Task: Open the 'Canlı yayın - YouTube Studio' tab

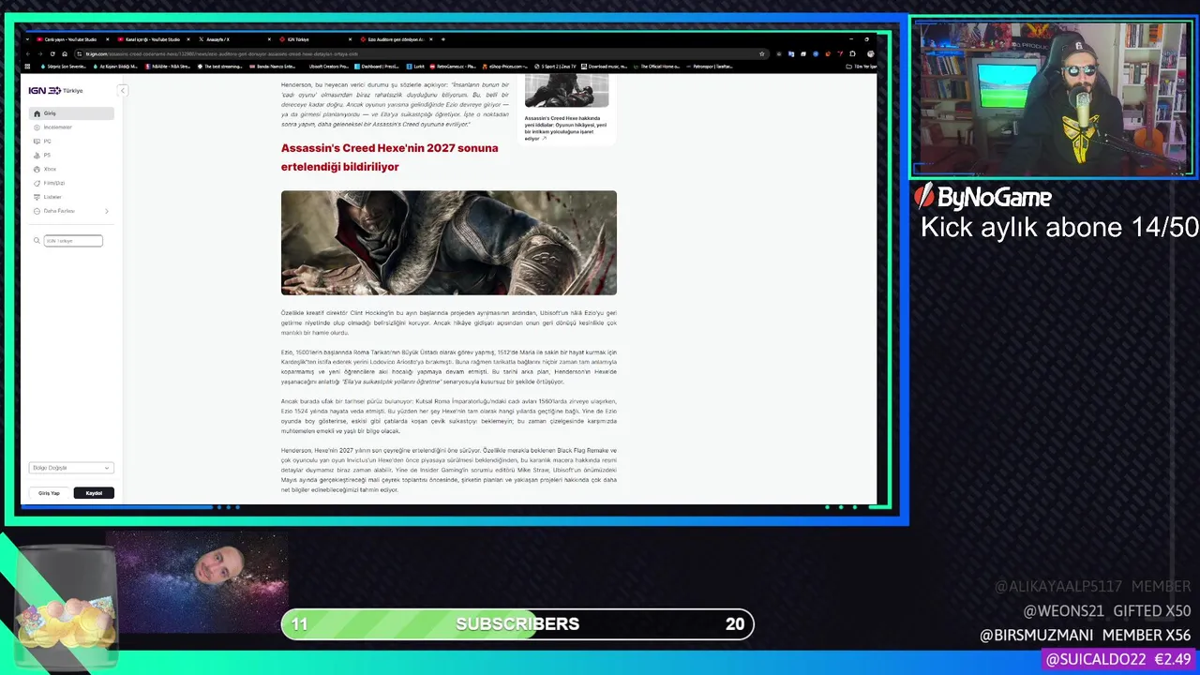Action: point(71,39)
